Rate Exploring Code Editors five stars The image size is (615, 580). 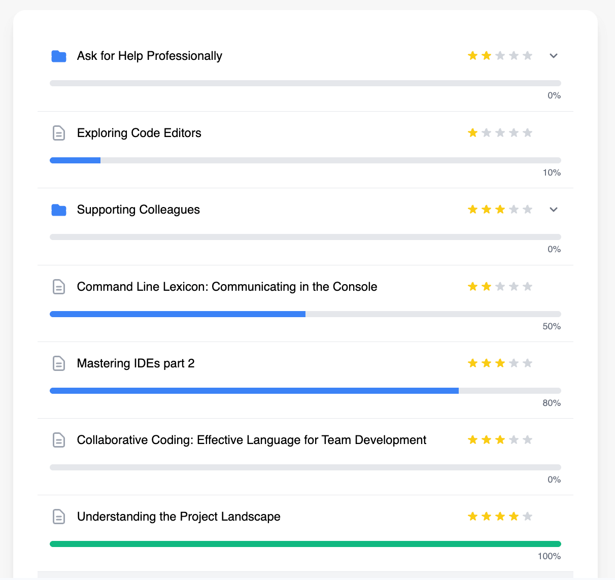point(528,133)
